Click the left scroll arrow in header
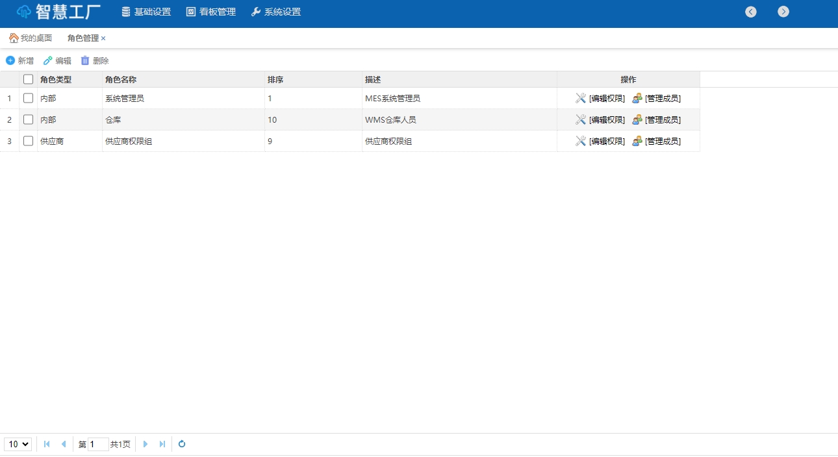The height and width of the screenshot is (457, 838). pos(751,12)
